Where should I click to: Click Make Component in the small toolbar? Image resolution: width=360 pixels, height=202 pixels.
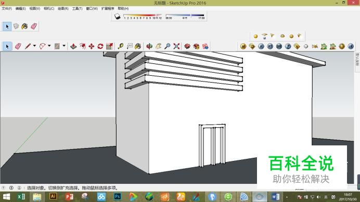(16, 26)
